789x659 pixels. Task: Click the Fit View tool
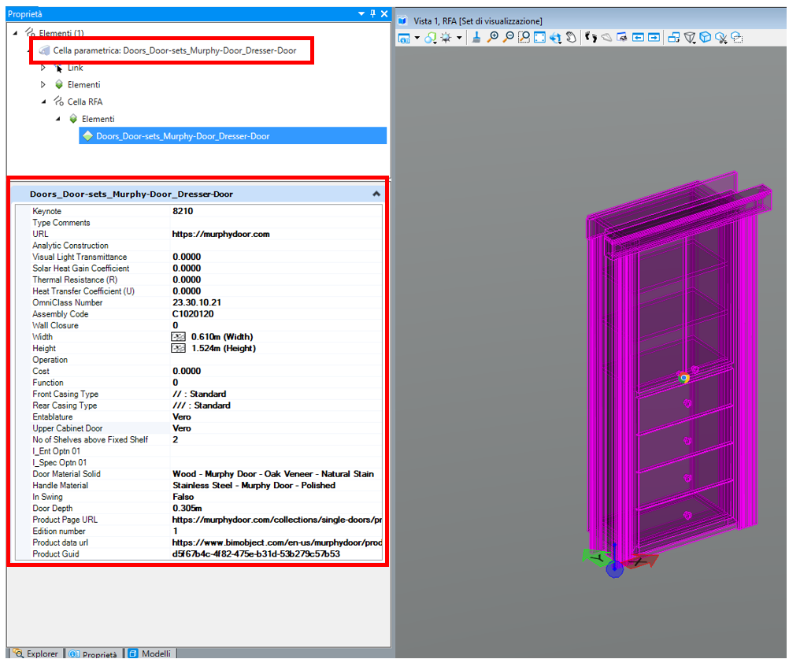click(539, 37)
